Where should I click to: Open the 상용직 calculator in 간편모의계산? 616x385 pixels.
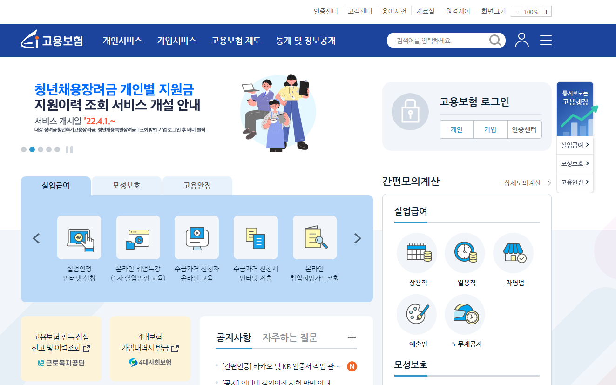417,253
